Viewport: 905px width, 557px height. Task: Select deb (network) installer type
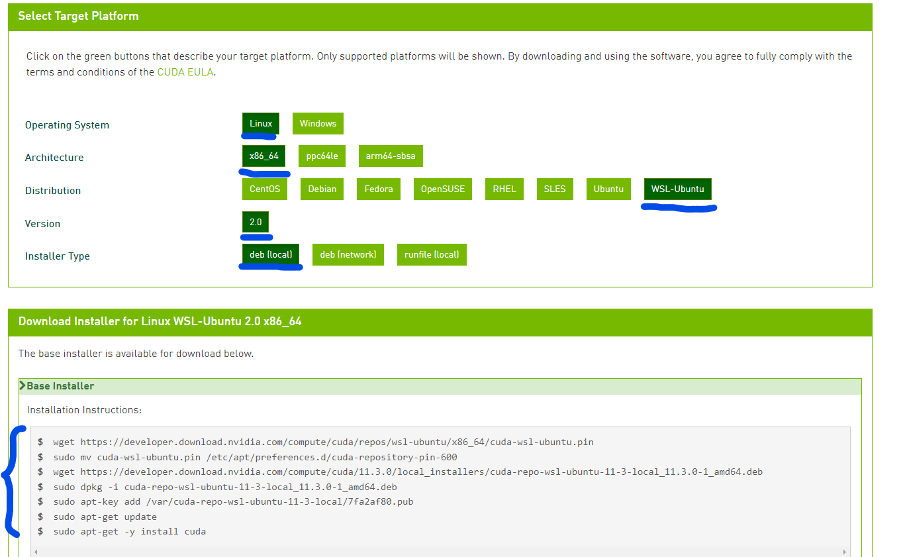348,254
